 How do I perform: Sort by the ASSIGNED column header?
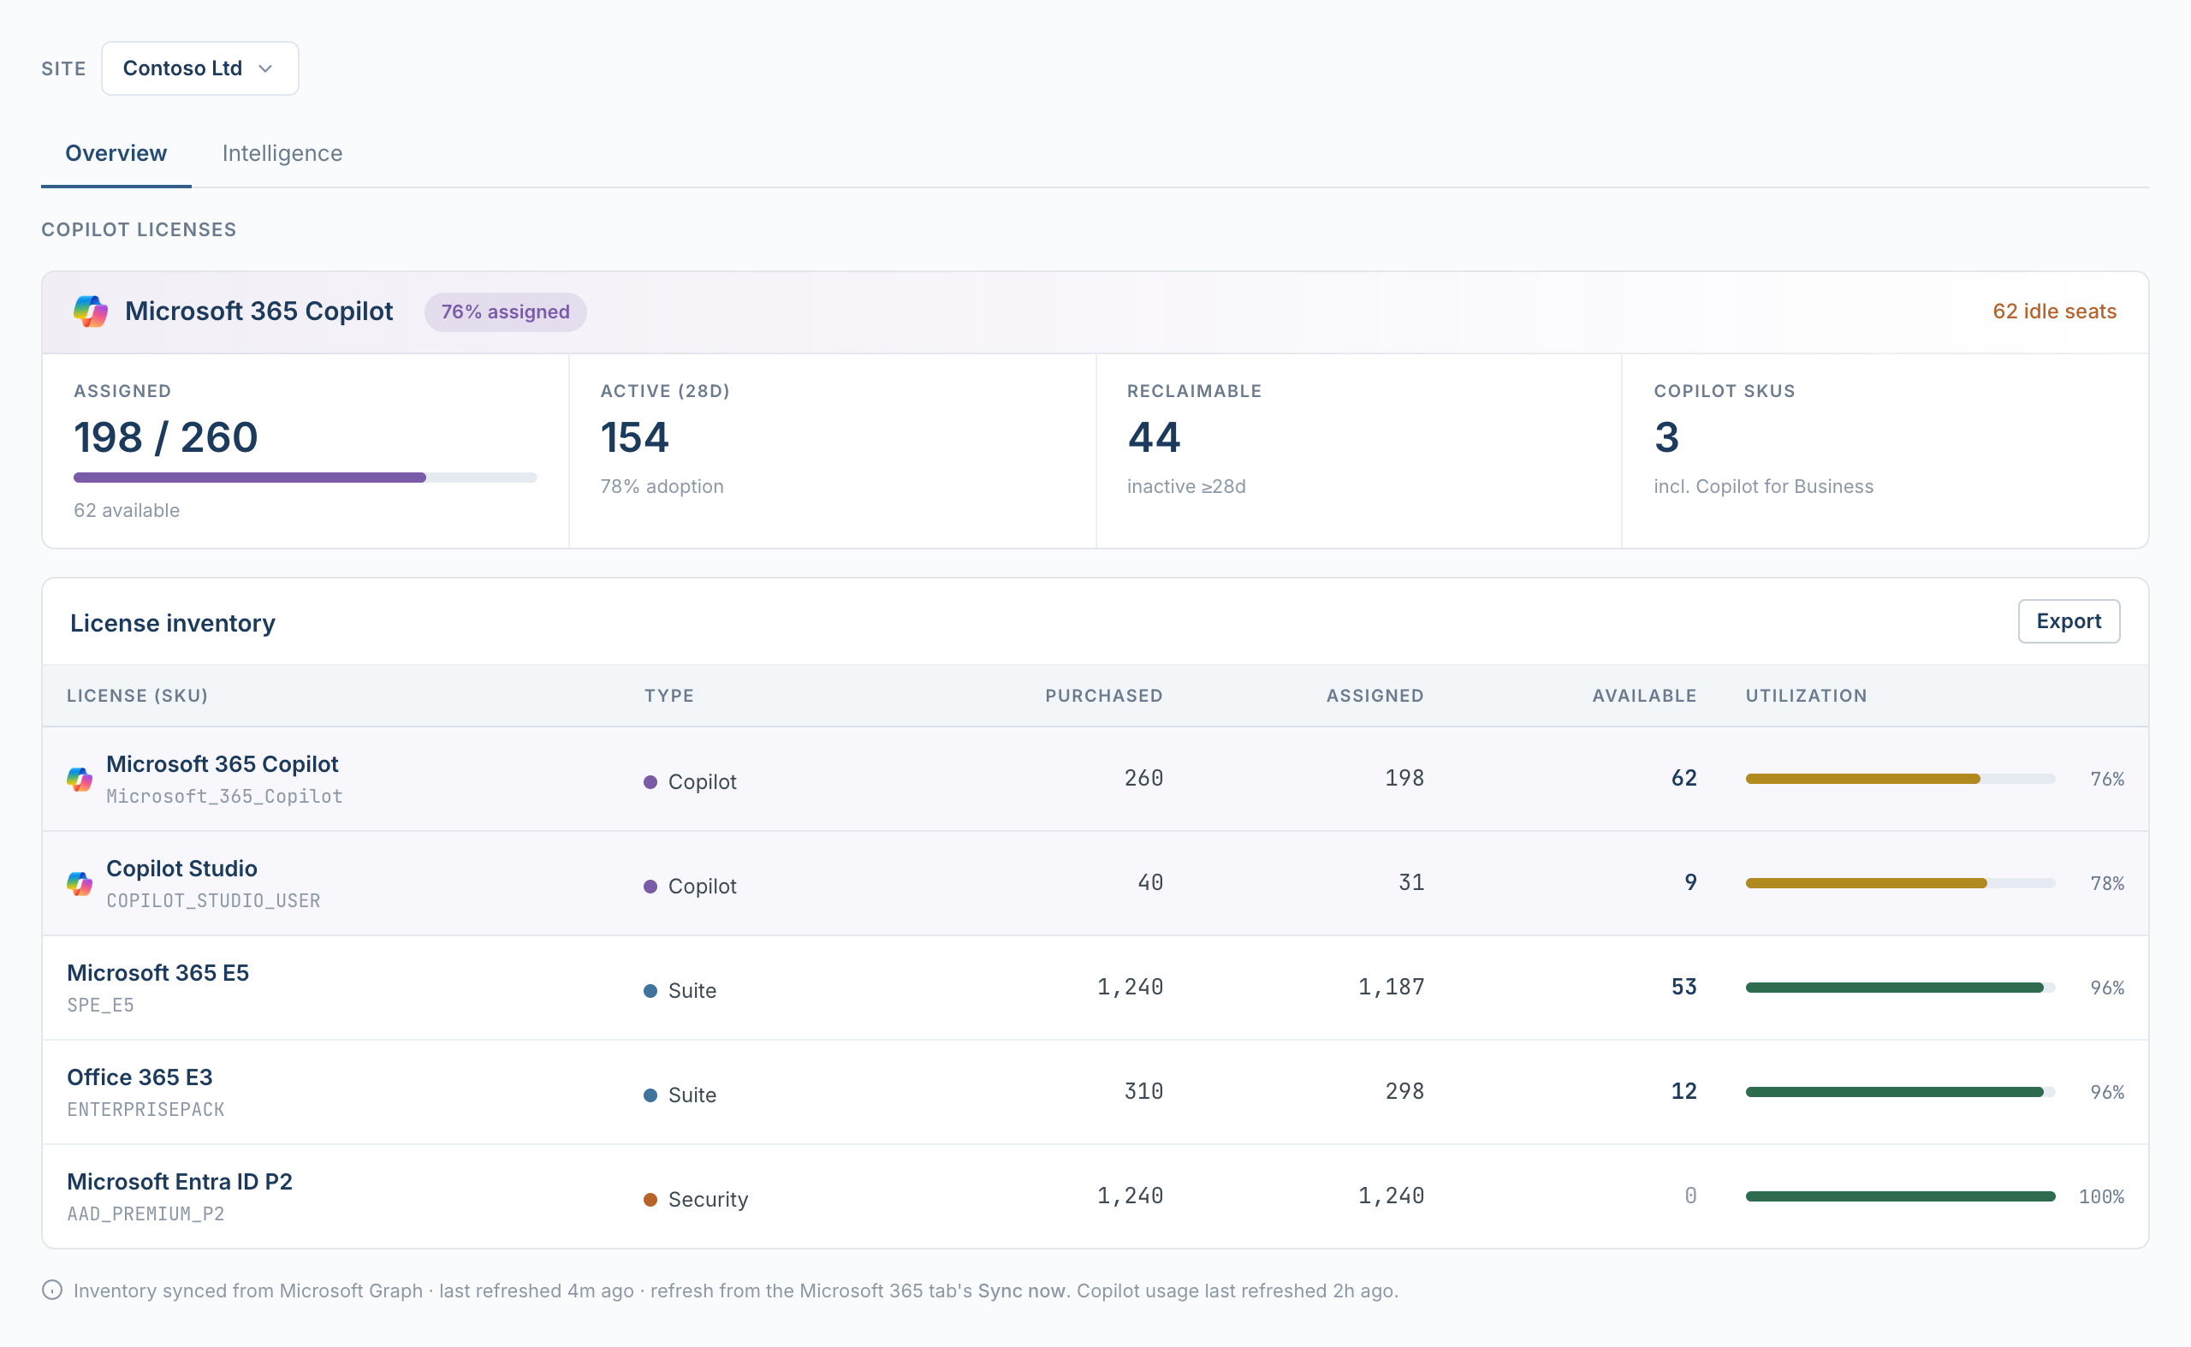[x=1375, y=696]
